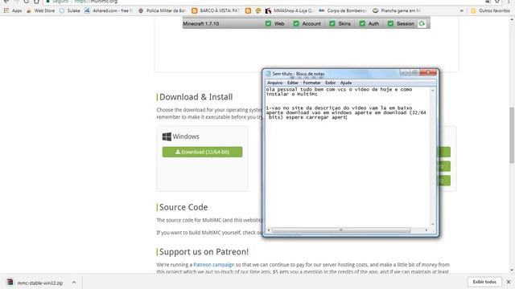Click the browser page scrollbar down arrow
515x289 pixels.
coord(512,271)
